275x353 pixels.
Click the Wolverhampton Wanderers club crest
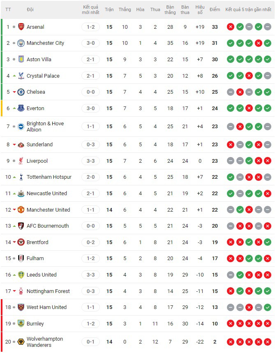tap(21, 341)
